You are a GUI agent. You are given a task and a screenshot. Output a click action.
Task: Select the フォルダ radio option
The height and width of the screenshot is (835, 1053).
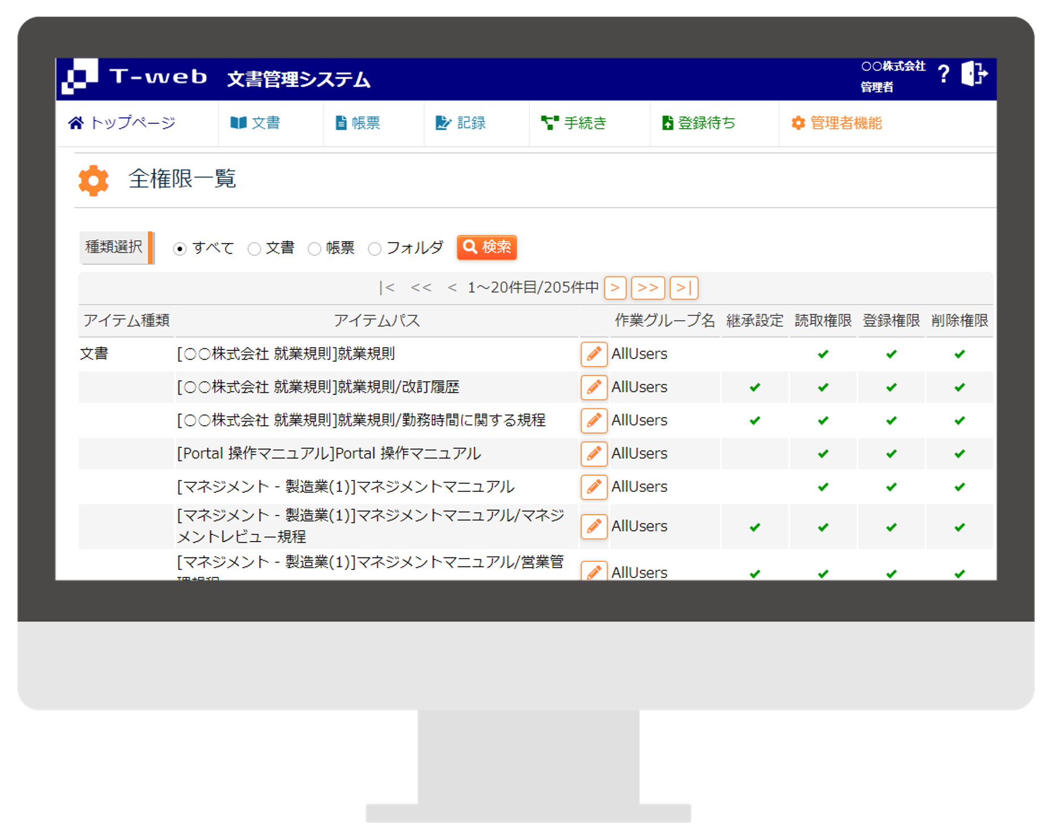375,249
